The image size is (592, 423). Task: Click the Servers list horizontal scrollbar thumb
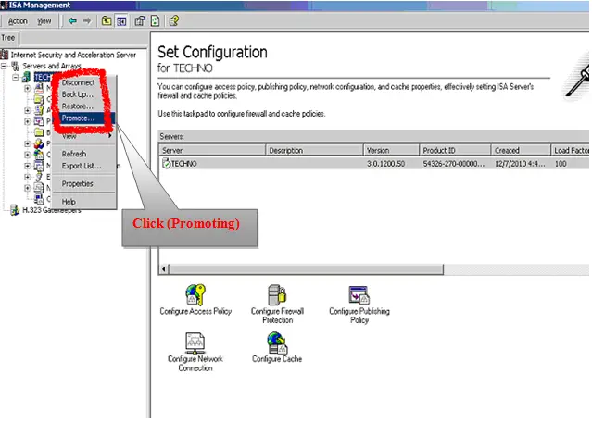307,269
